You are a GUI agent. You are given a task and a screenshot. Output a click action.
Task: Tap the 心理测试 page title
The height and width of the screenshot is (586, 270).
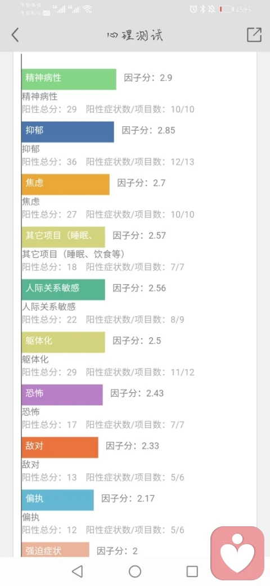134,35
